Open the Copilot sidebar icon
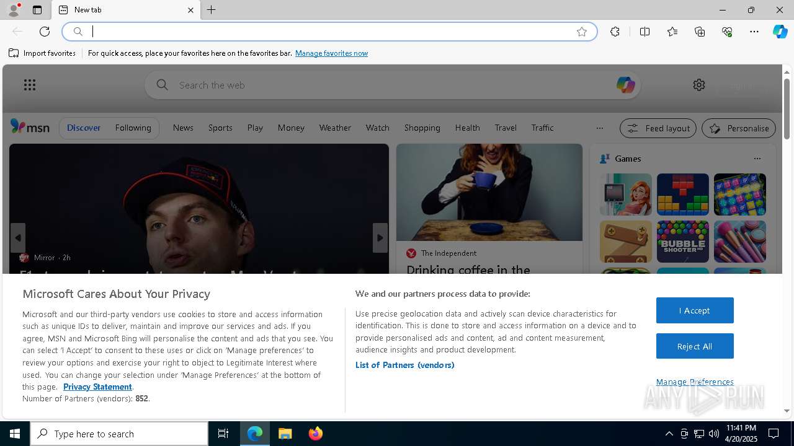The width and height of the screenshot is (794, 446). pyautogui.click(x=780, y=32)
